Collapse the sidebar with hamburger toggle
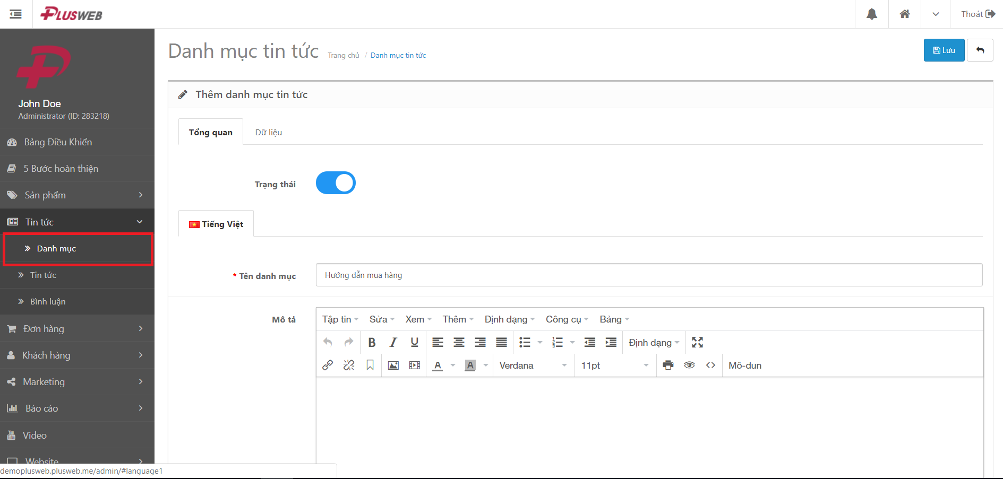The width and height of the screenshot is (1003, 479). coord(16,14)
